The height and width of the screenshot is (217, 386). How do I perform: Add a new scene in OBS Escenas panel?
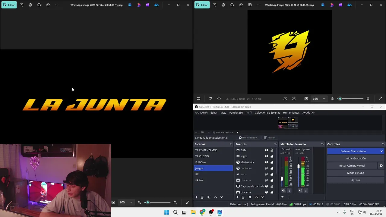tap(196, 197)
